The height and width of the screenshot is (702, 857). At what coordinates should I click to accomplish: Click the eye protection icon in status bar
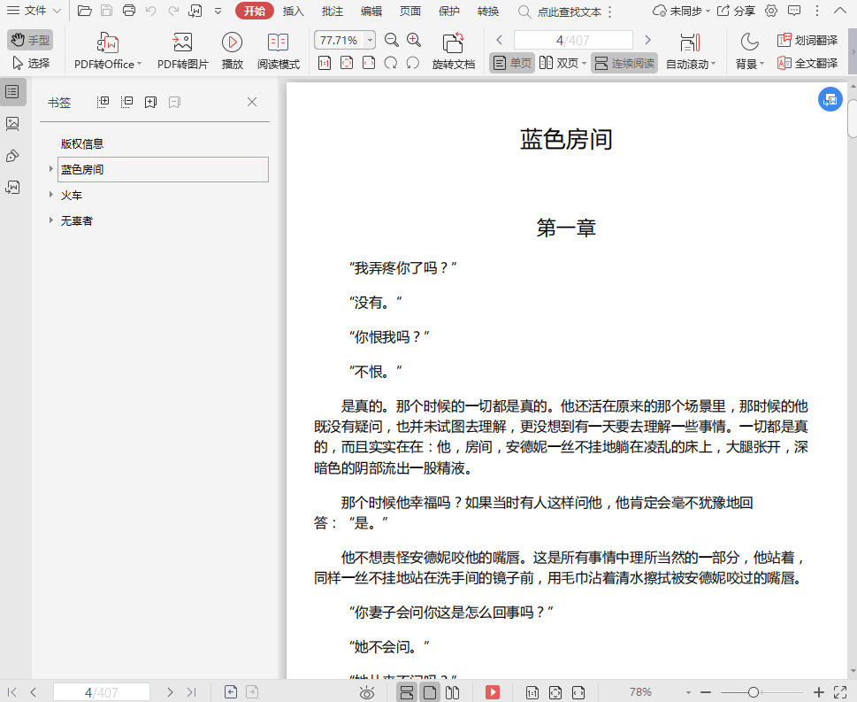pos(367,692)
